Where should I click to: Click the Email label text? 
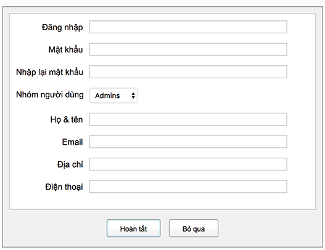[72, 142]
